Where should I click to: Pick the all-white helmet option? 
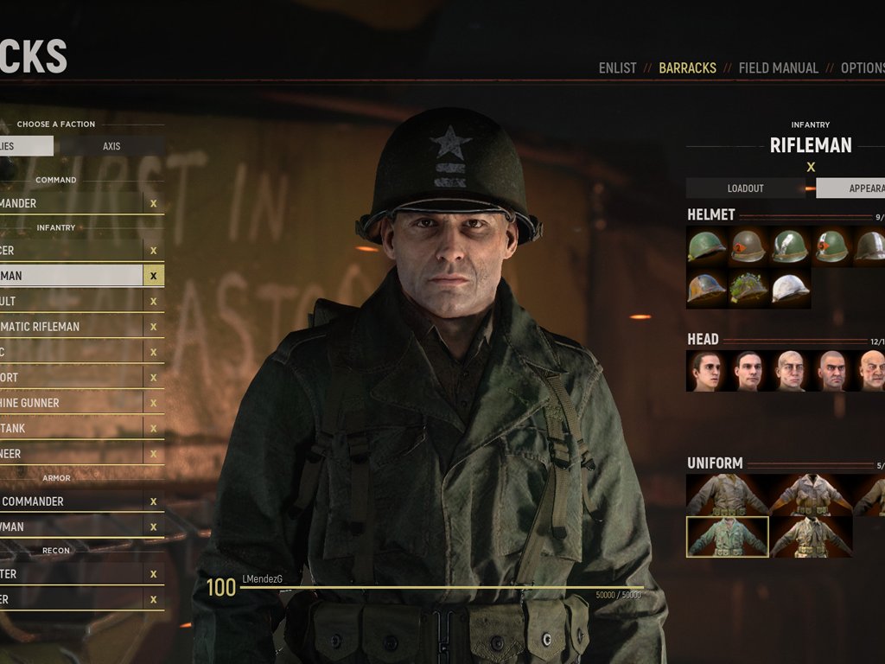tap(790, 288)
